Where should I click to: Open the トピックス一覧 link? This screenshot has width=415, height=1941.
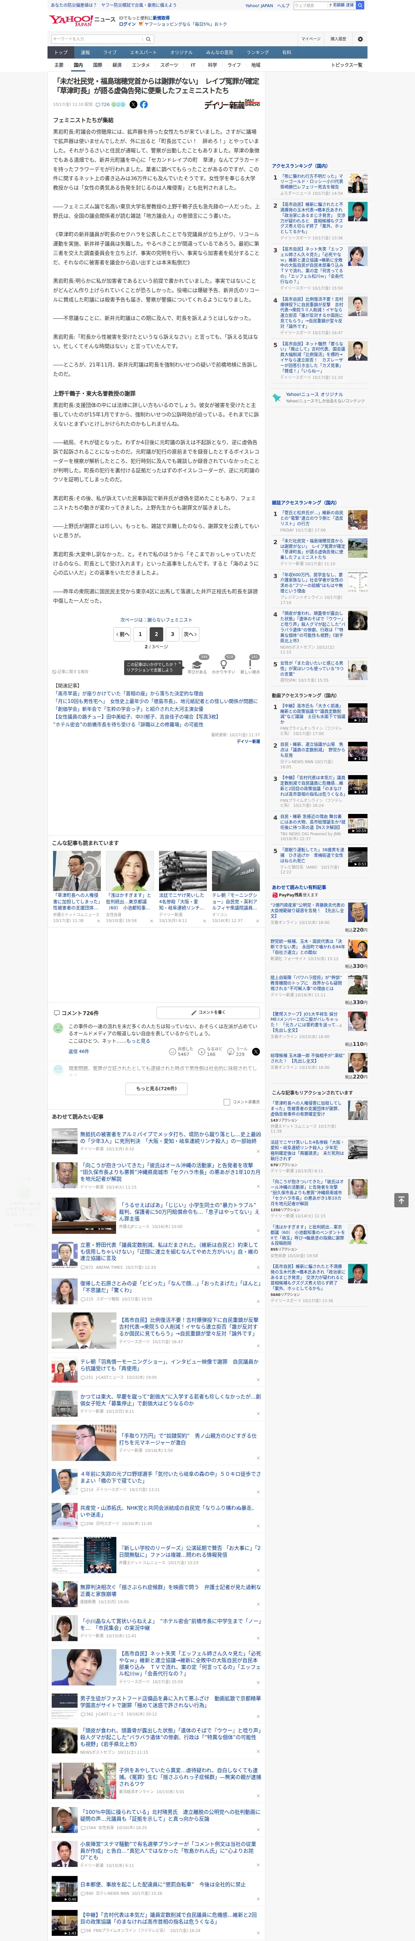pos(346,65)
